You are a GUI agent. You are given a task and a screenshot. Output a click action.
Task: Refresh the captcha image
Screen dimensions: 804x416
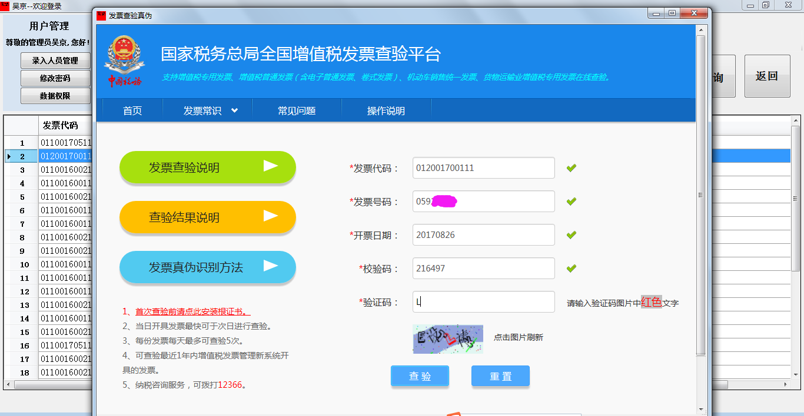[448, 339]
